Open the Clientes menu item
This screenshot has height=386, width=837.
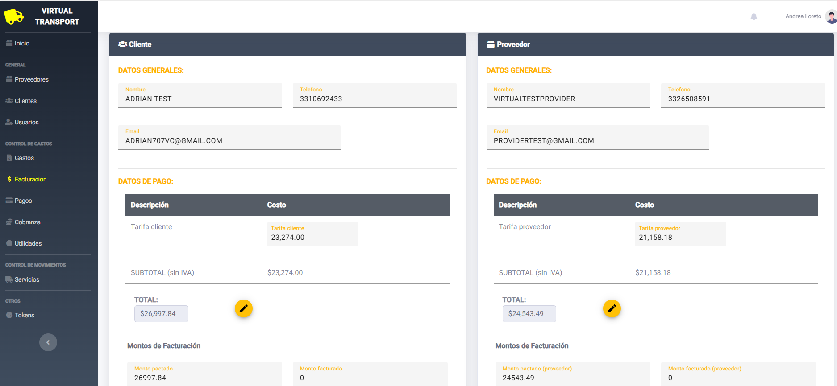click(x=25, y=101)
